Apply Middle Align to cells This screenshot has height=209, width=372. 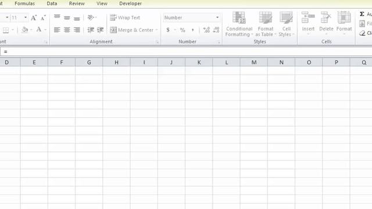(67, 17)
